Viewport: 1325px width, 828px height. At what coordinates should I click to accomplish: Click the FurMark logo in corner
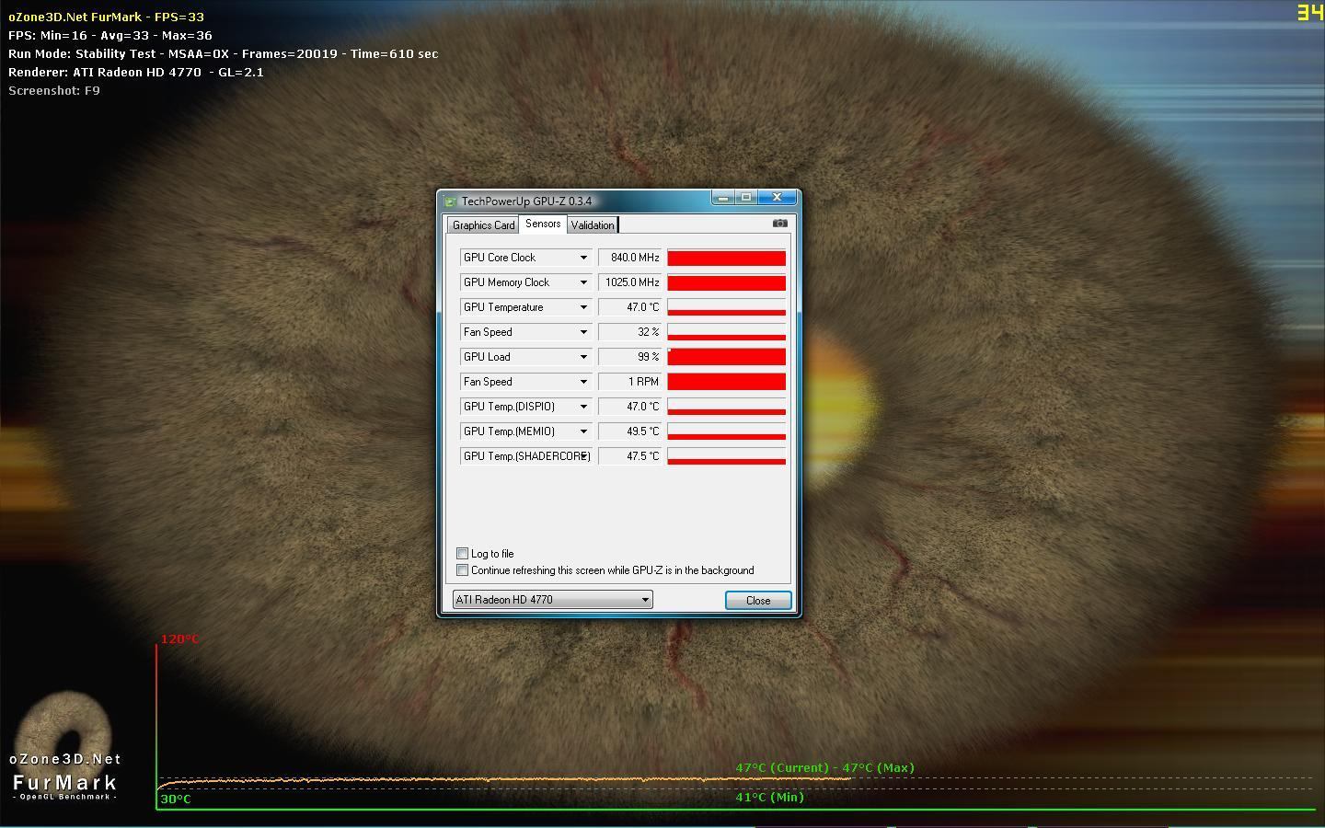pyautogui.click(x=65, y=747)
